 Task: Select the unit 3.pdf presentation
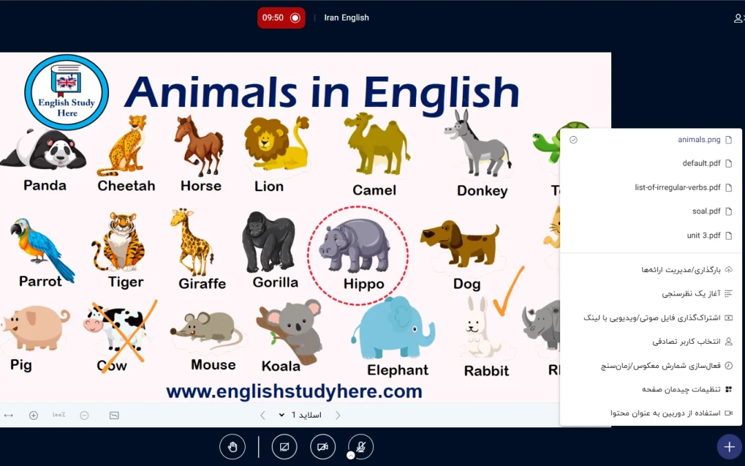click(651, 235)
